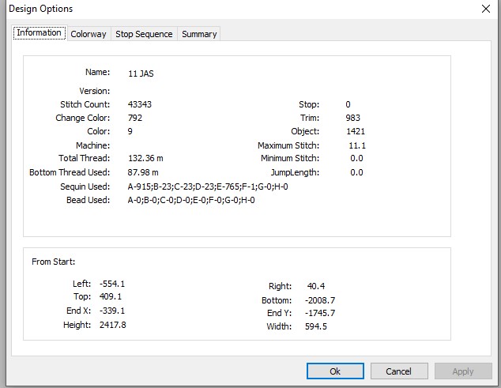Click the Bottom Thread Used value 87.98 m

[143, 172]
